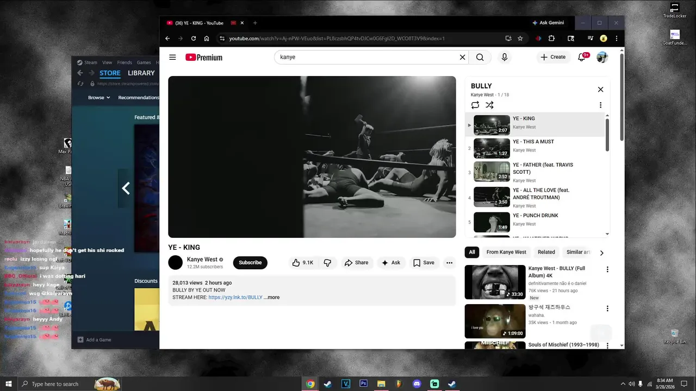Image resolution: width=696 pixels, height=391 pixels.
Task: Click the Ask button below video
Action: coord(390,262)
